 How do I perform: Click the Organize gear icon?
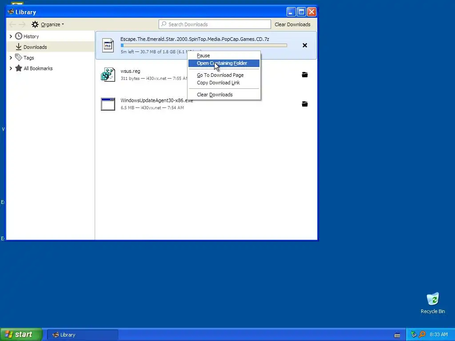coord(35,24)
